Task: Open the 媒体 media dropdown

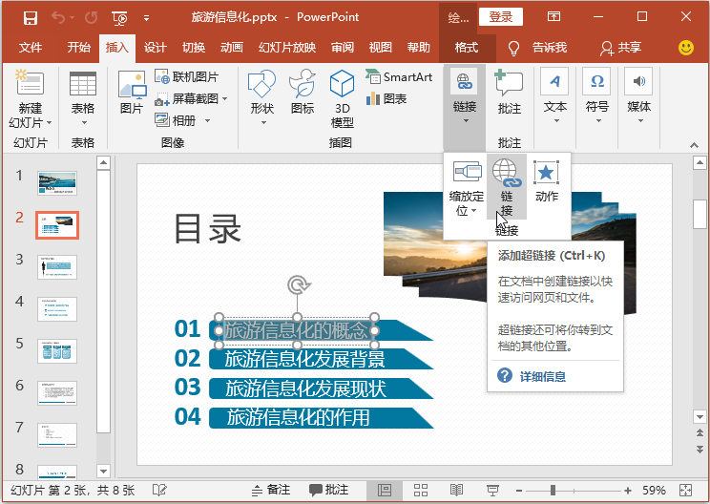Action: pos(639,96)
